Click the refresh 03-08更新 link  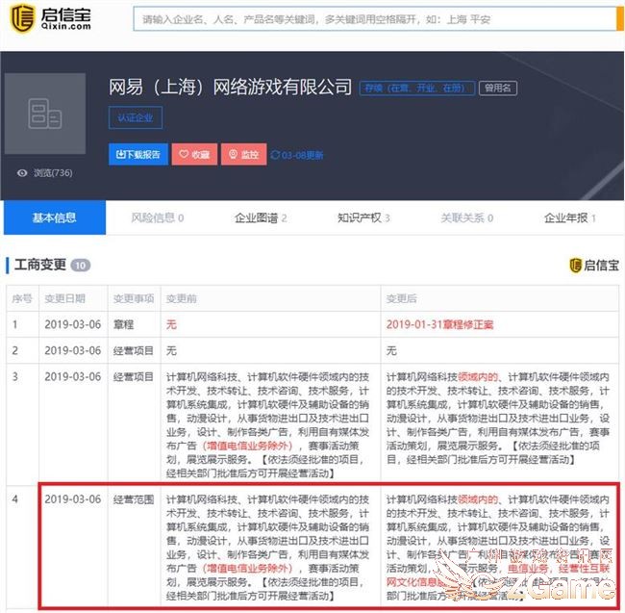297,155
